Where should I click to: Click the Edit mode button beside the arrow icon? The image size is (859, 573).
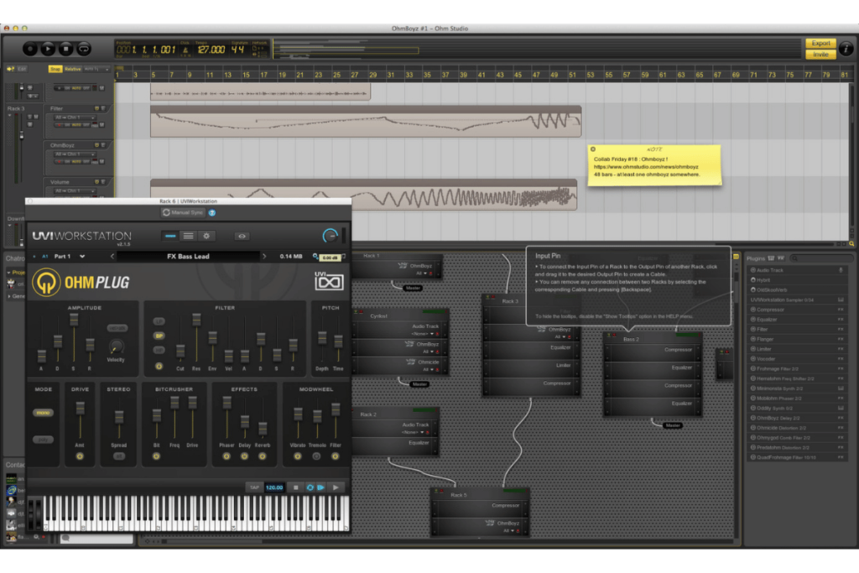pyautogui.click(x=22, y=69)
